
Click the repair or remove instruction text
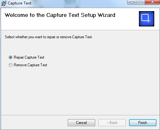coord(49,37)
